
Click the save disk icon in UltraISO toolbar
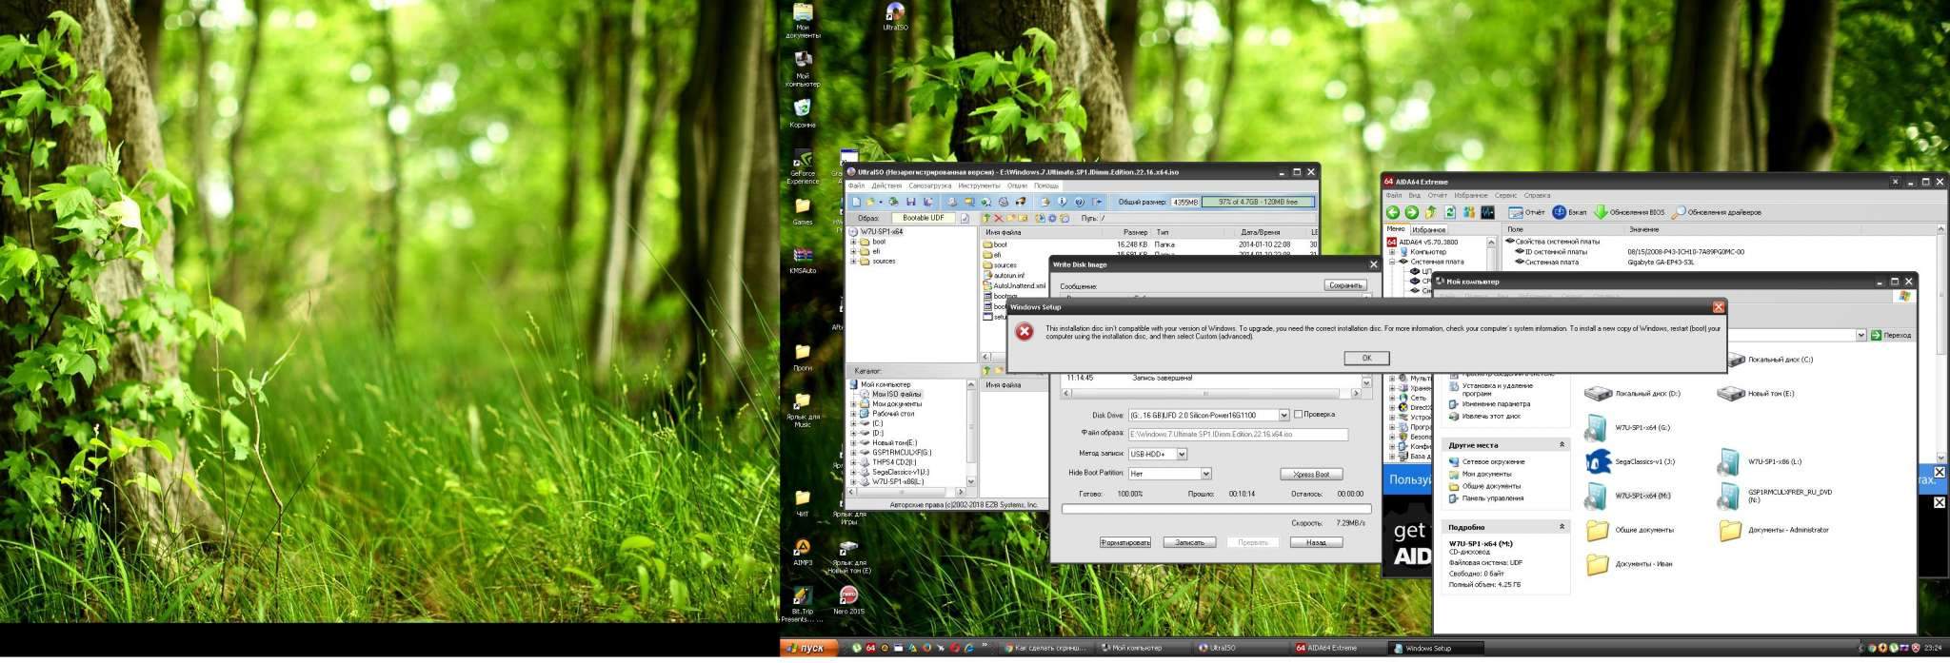(x=910, y=202)
